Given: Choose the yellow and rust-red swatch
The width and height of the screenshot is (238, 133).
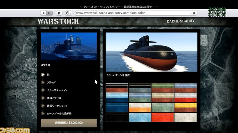Looking at the screenshot, I should 186,108.
